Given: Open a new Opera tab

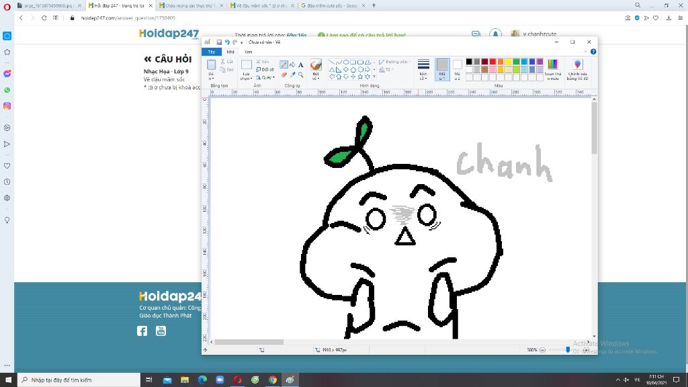Looking at the screenshot, I should pos(374,5).
